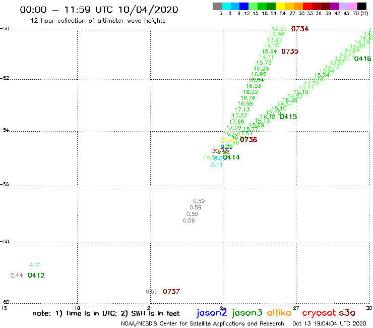Click the 13.90 wave height value
This screenshot has width=373, height=328.
274,40
